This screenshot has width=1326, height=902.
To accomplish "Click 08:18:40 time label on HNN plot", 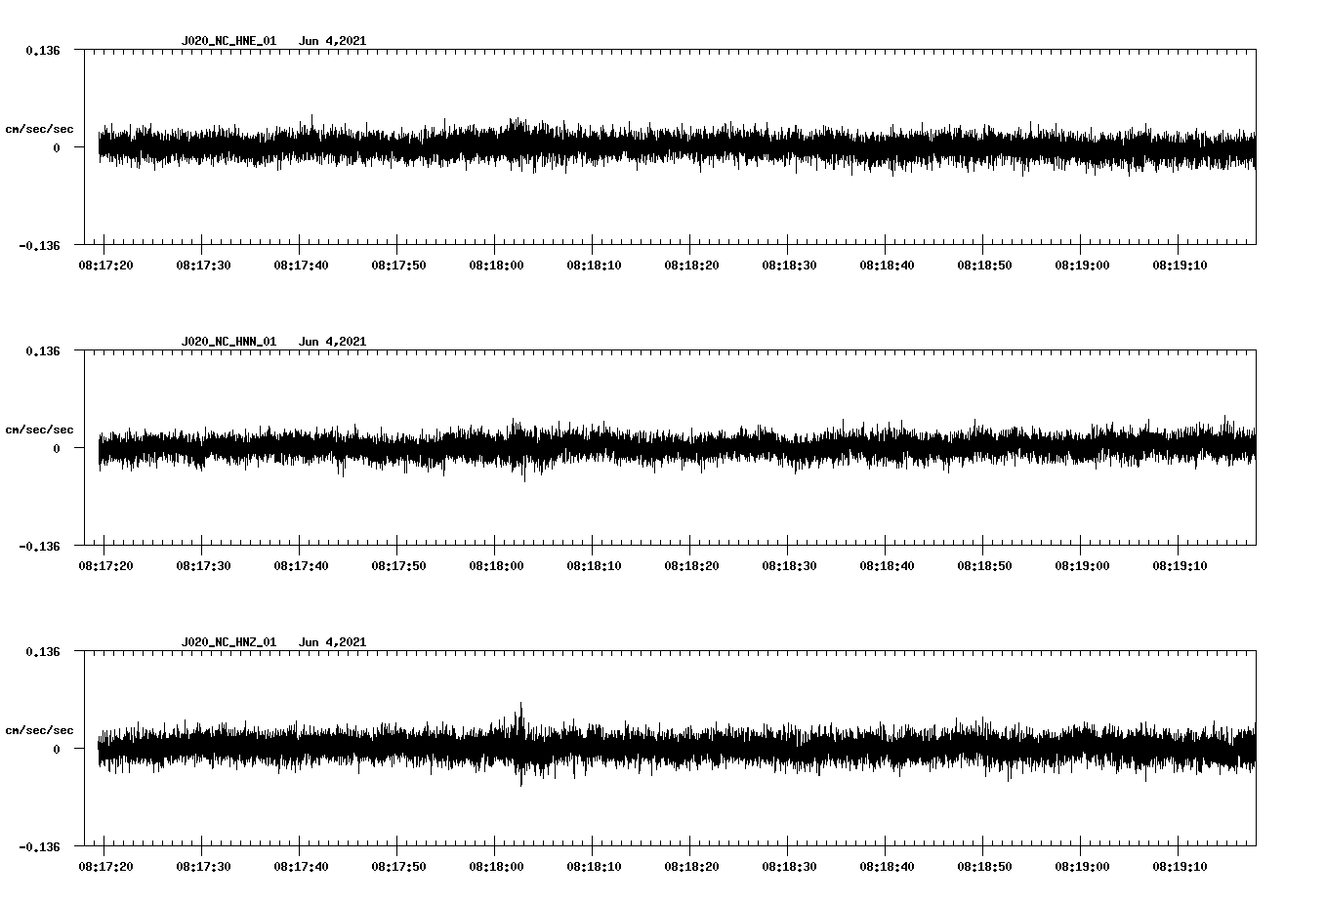I will click(x=887, y=565).
